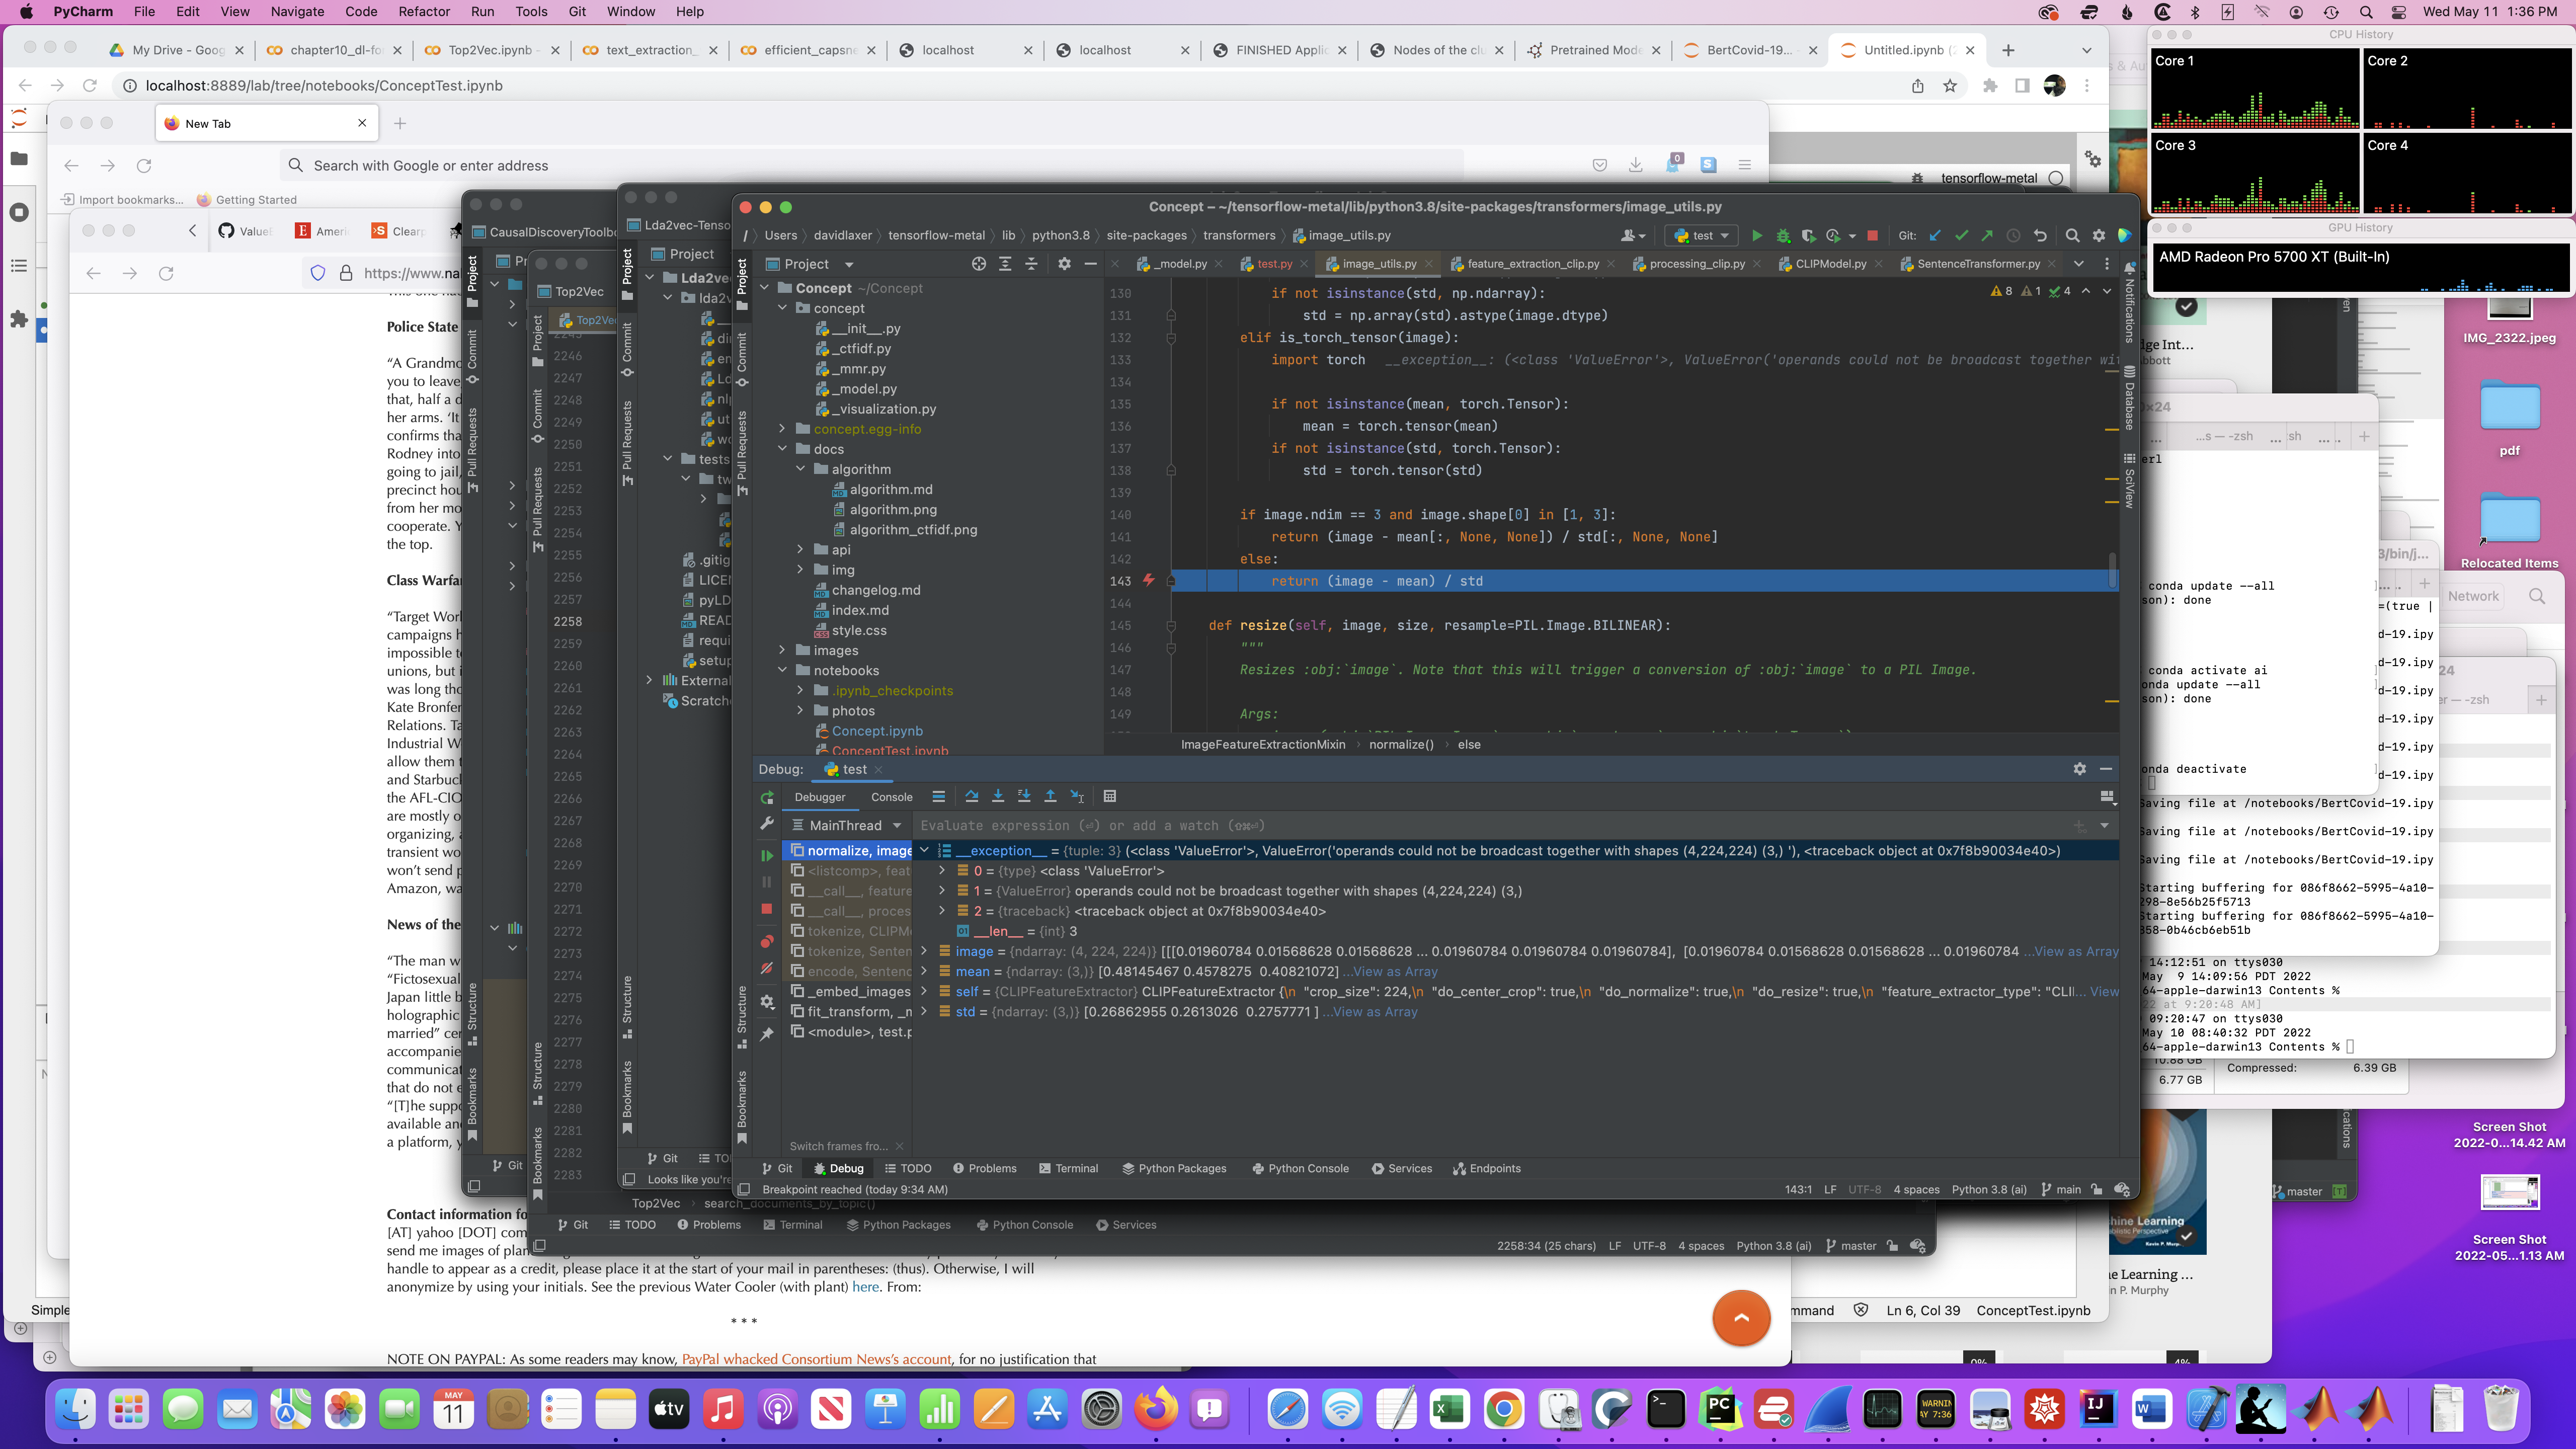
Task: Click Step Into My Code icon in debugger
Action: click(1024, 797)
